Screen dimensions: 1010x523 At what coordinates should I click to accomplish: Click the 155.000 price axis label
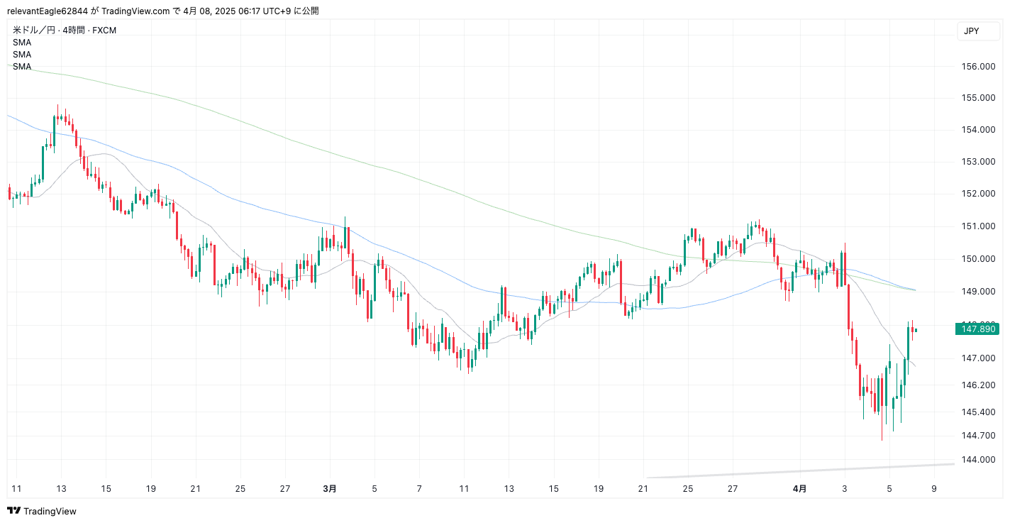[x=978, y=98]
